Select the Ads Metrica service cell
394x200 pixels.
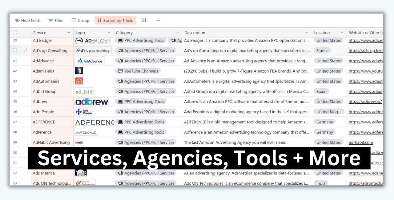[52, 173]
